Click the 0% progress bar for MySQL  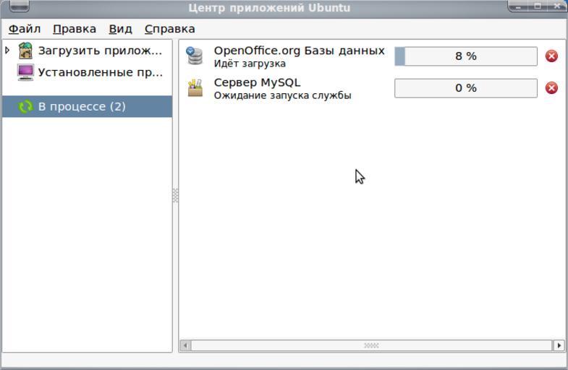(466, 88)
